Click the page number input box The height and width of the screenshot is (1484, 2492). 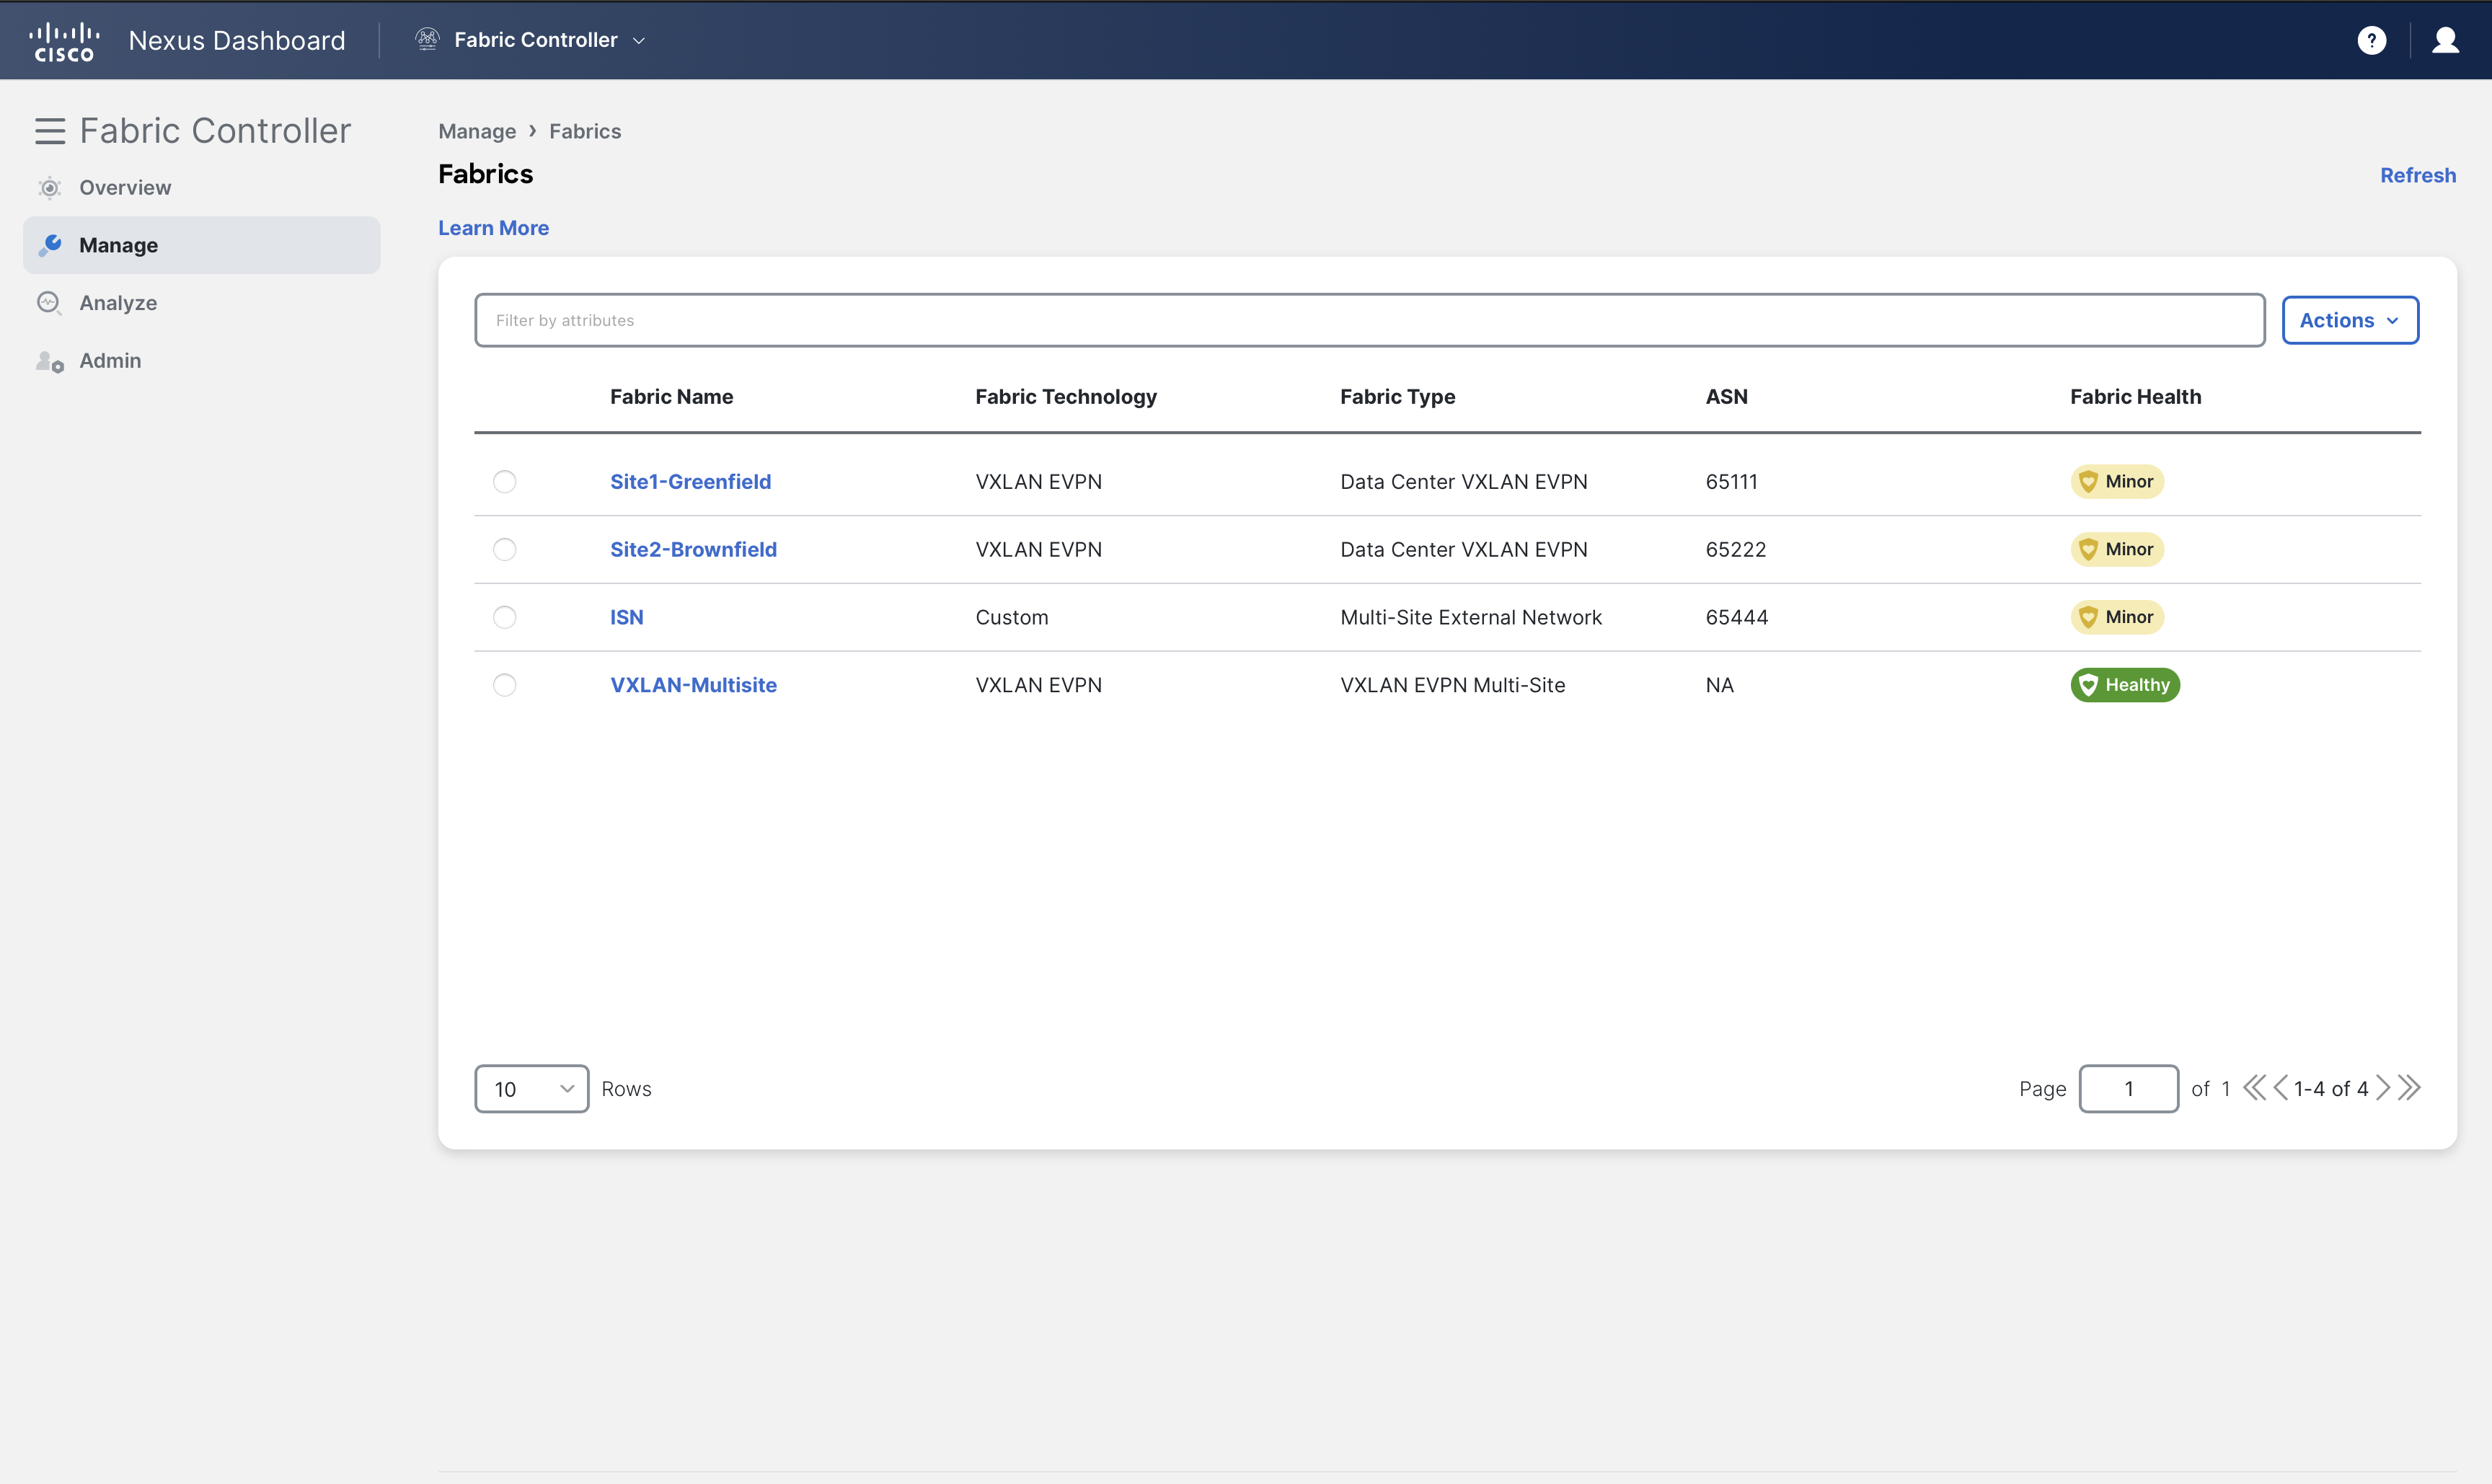point(2128,1089)
